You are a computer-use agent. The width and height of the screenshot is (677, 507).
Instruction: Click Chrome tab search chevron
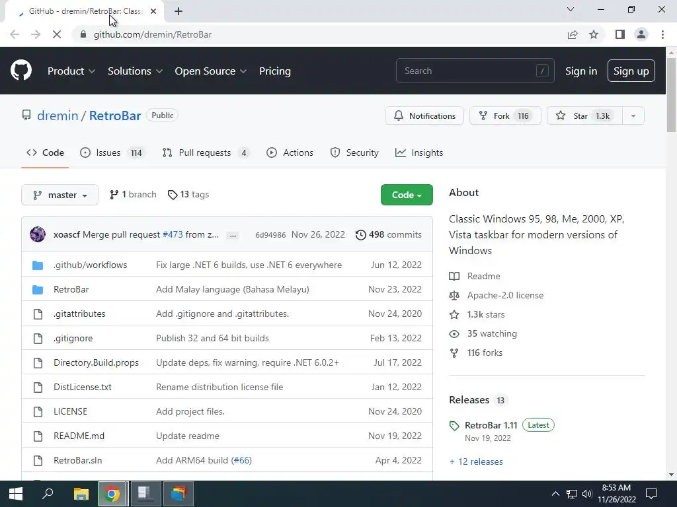tap(571, 9)
